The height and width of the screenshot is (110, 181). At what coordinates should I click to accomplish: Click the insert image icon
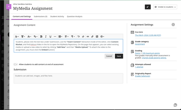[x=97, y=37]
